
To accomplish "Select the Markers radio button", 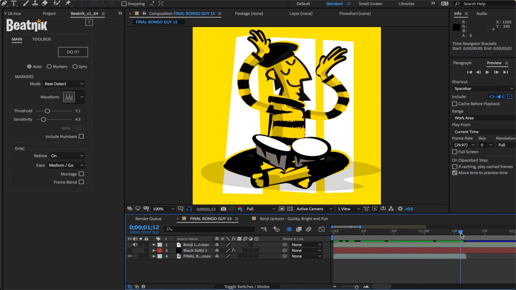I will 49,66.
